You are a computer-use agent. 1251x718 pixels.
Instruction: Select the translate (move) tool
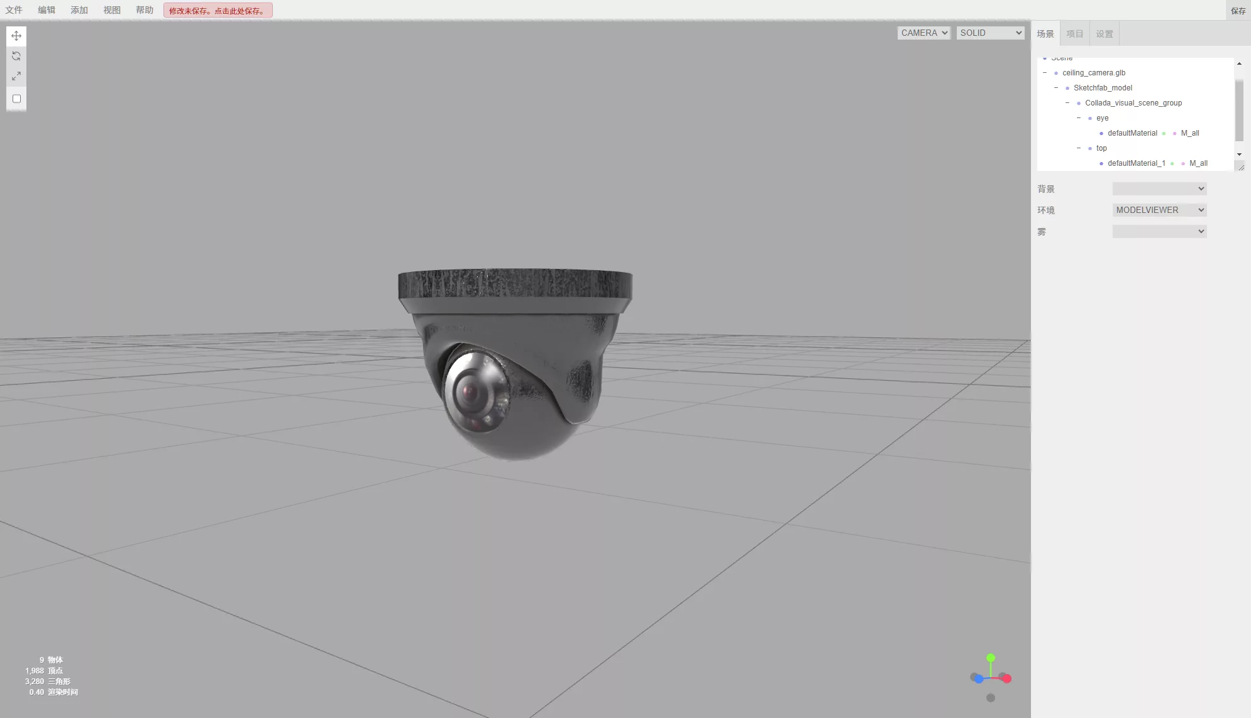tap(16, 36)
